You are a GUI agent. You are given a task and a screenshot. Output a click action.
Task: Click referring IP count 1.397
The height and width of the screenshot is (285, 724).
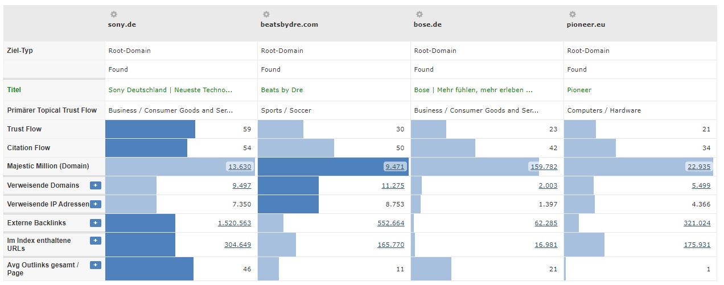pyautogui.click(x=548, y=204)
